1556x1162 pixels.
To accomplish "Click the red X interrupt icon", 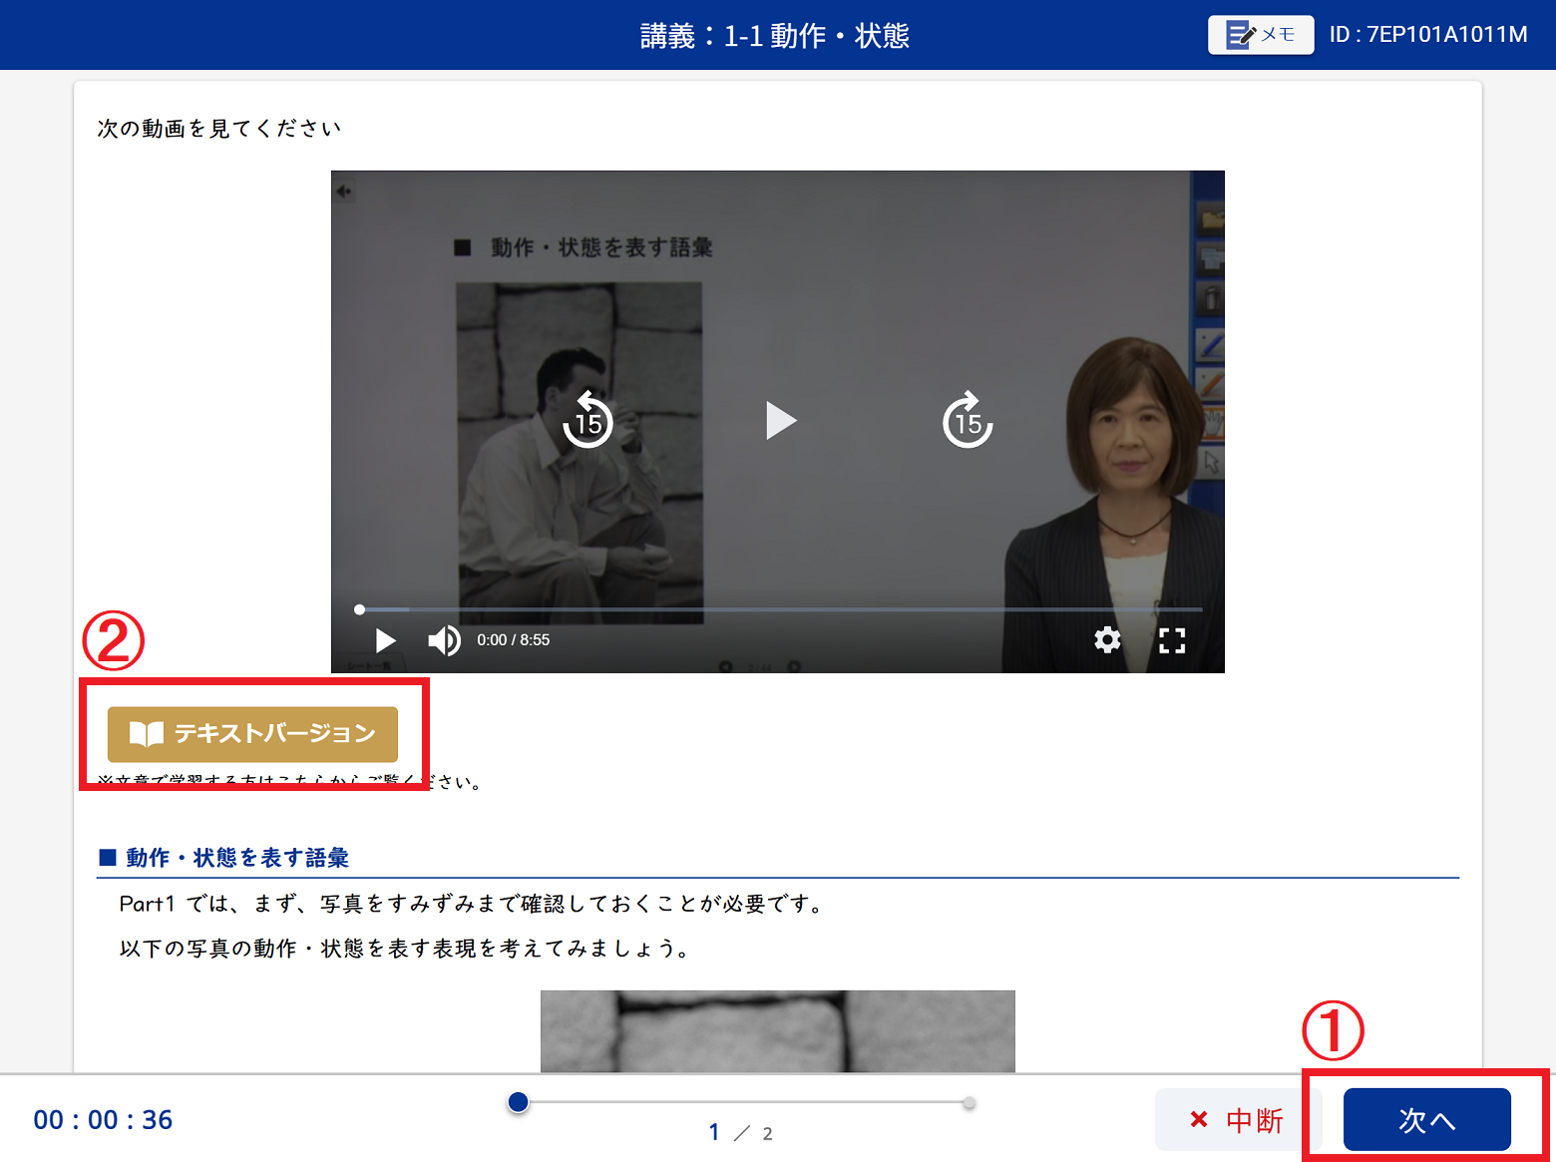I will click(x=1199, y=1119).
